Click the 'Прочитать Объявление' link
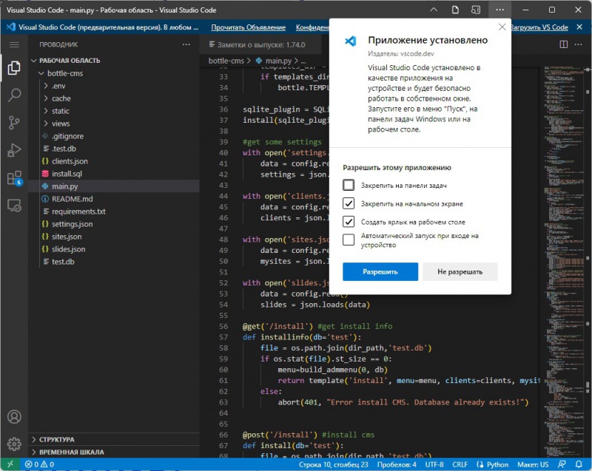Image resolution: width=592 pixels, height=471 pixels. coord(248,27)
